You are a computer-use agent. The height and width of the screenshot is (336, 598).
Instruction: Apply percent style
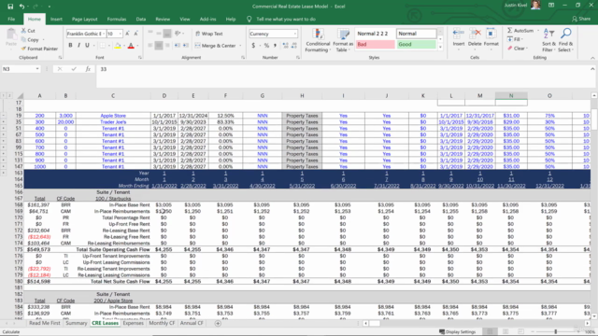(x=266, y=46)
